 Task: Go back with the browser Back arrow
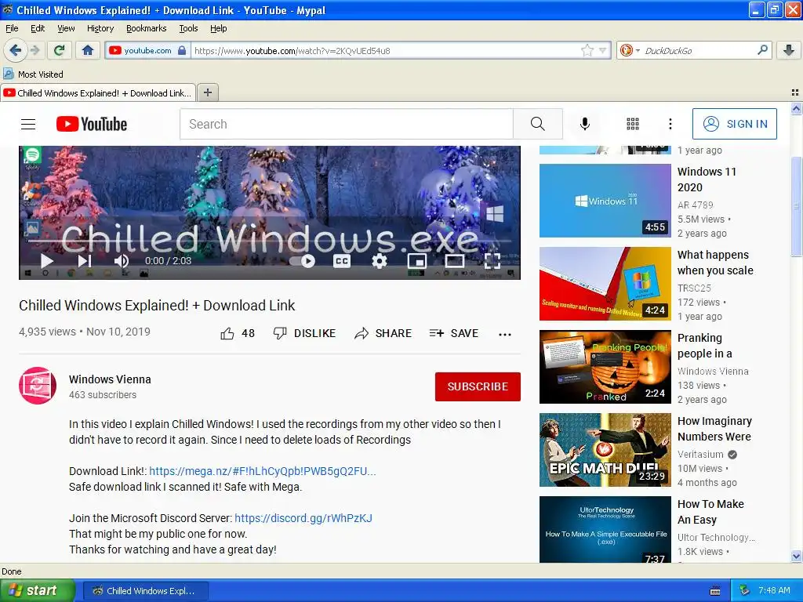[15, 50]
